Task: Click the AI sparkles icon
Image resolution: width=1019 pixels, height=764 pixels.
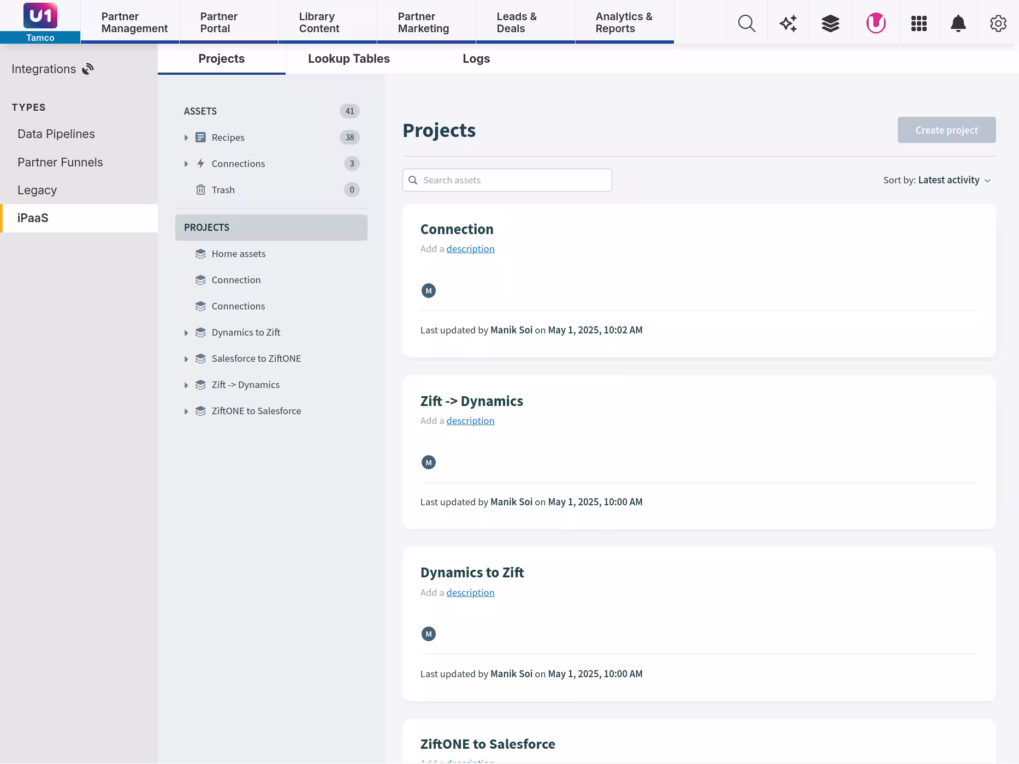Action: (x=788, y=23)
